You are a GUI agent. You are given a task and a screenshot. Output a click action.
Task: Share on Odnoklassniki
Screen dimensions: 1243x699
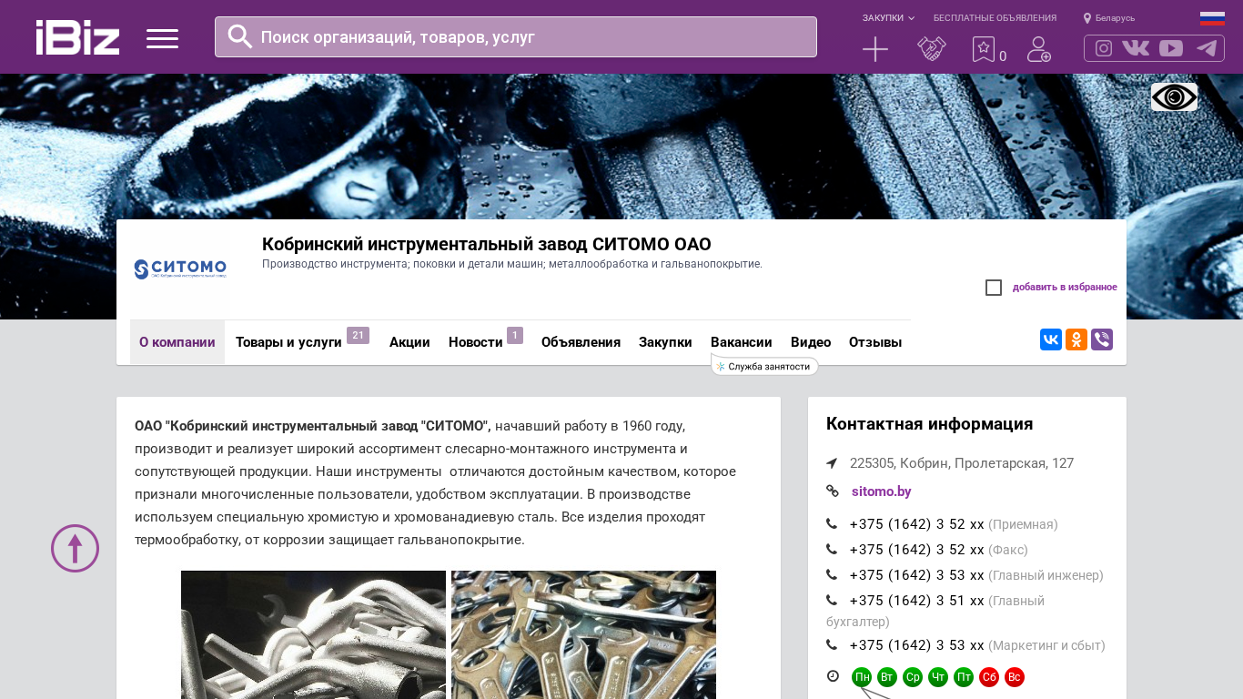pos(1076,339)
